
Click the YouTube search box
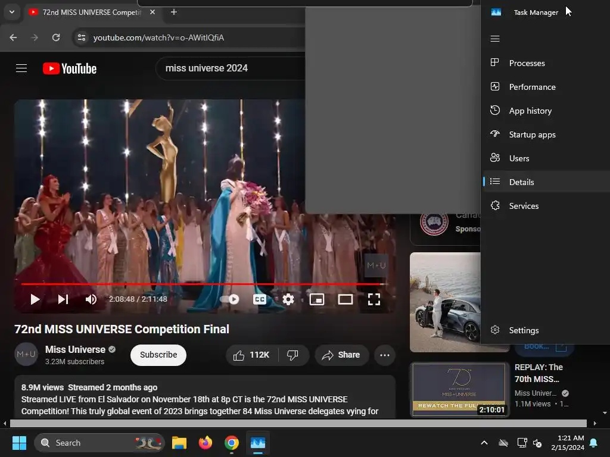[231, 68]
